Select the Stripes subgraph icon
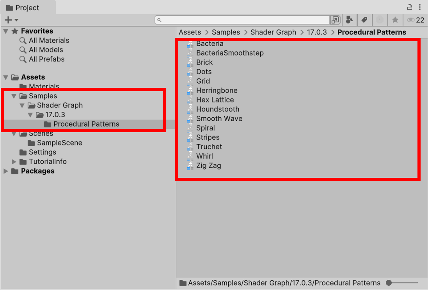This screenshot has width=428, height=290. point(190,138)
